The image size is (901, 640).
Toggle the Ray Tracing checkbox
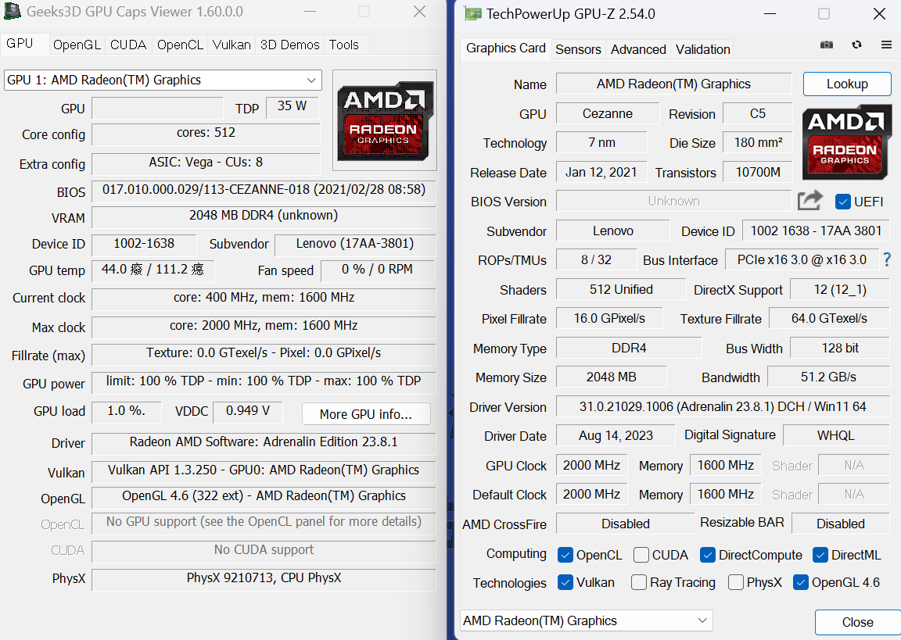(x=639, y=583)
